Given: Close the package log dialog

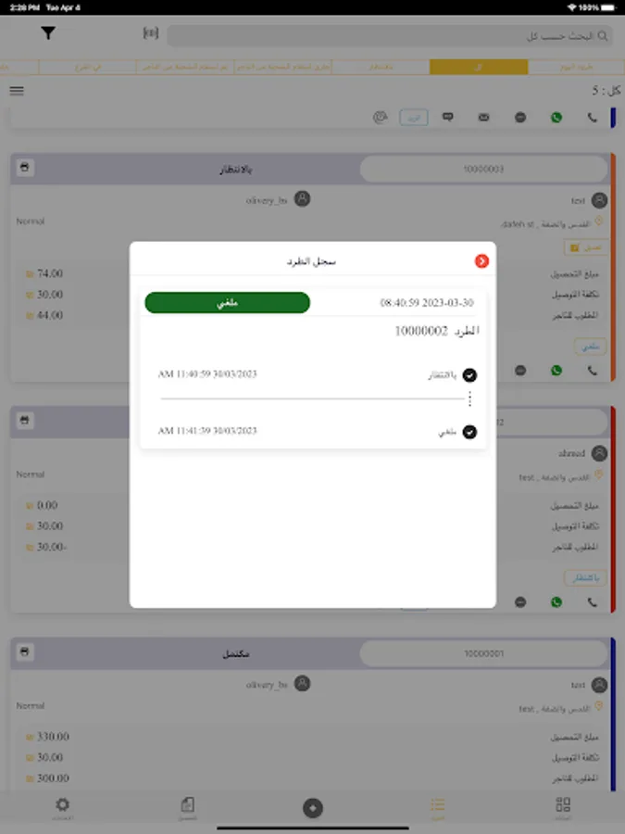Looking at the screenshot, I should click(481, 261).
